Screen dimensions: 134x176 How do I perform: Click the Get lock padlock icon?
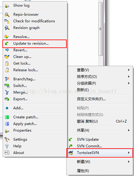coord(7,63)
